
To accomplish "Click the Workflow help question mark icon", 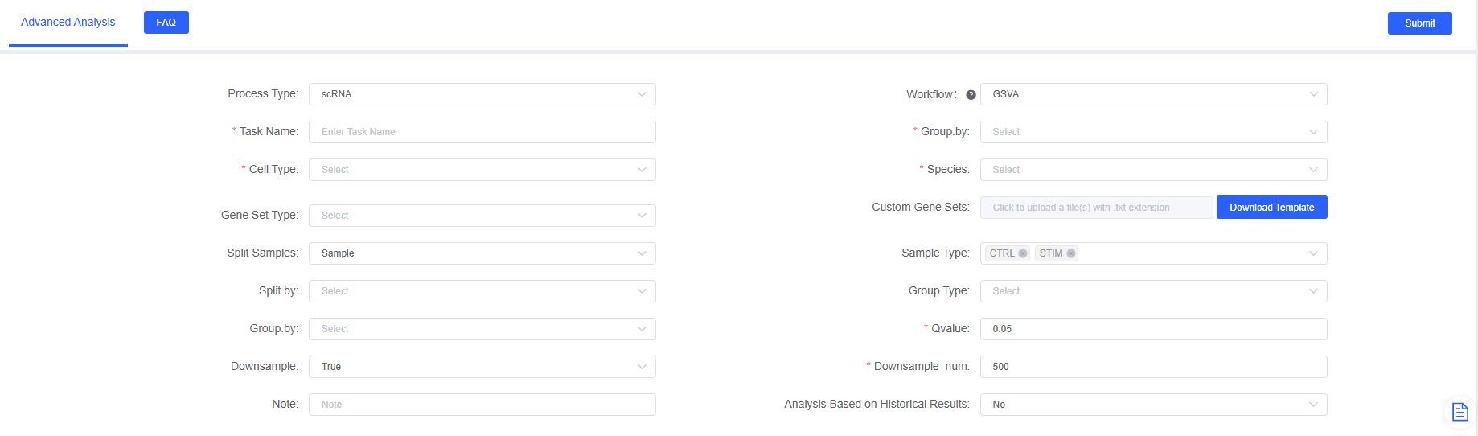I will point(971,95).
